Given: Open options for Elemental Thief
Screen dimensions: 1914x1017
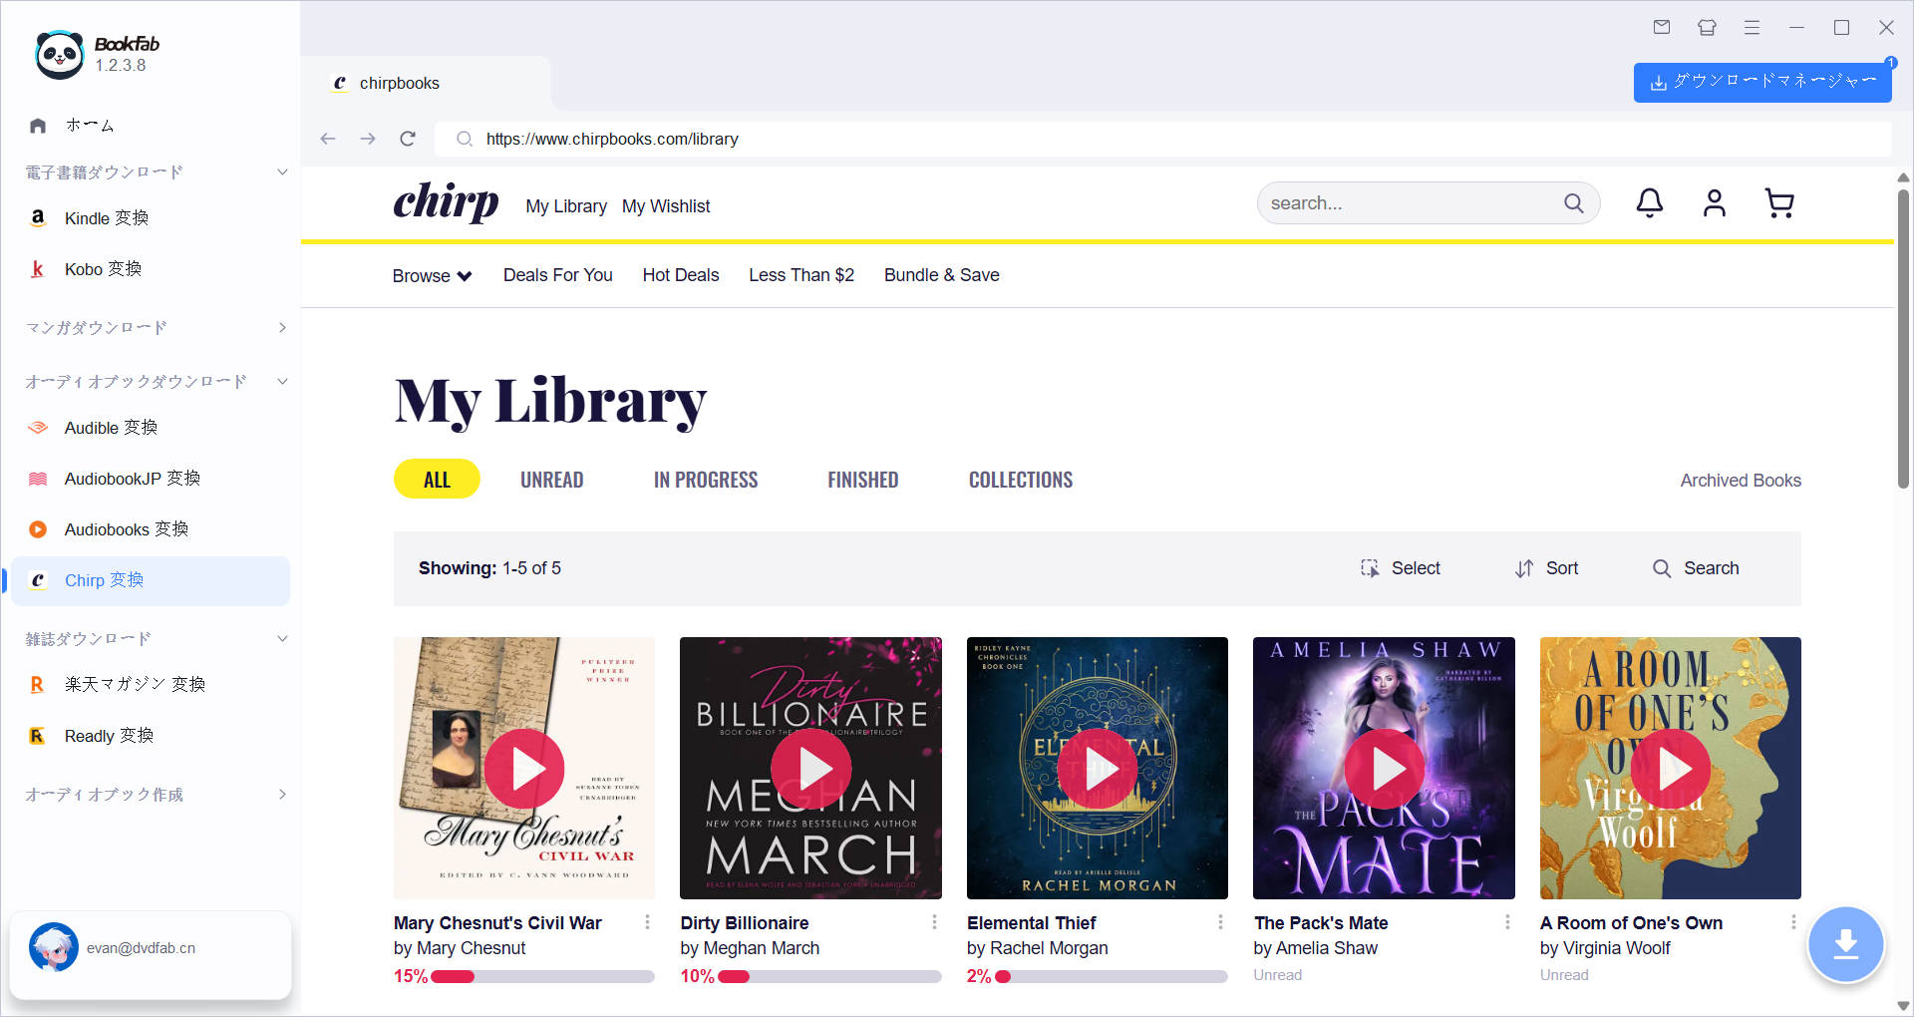Looking at the screenshot, I should [1220, 922].
